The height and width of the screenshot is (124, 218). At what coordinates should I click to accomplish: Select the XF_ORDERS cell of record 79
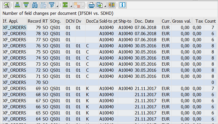click(x=14, y=28)
